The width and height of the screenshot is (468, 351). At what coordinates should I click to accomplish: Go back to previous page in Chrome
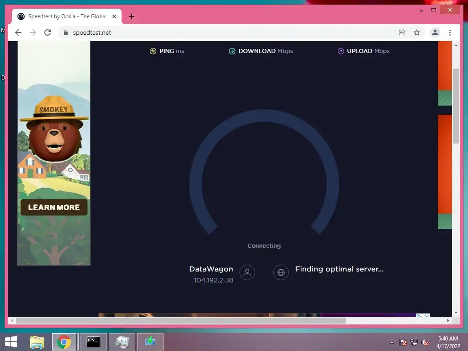pyautogui.click(x=18, y=32)
